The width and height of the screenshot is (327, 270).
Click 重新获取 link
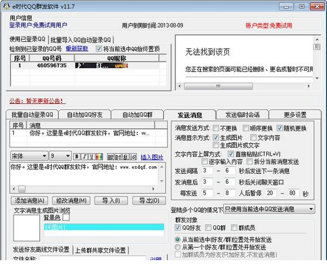tap(77, 48)
